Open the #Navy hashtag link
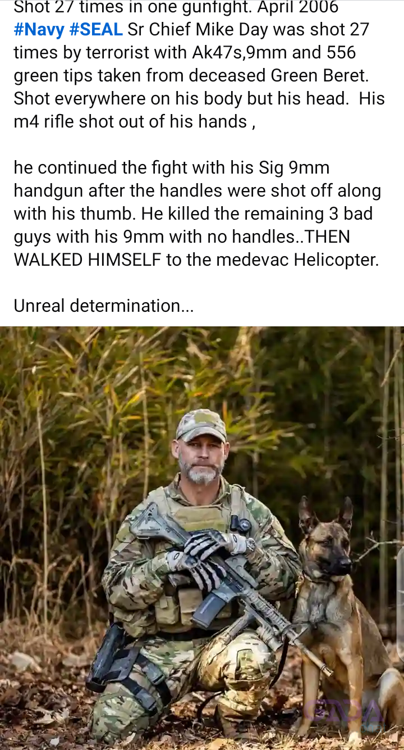404x750 pixels. tap(39, 29)
